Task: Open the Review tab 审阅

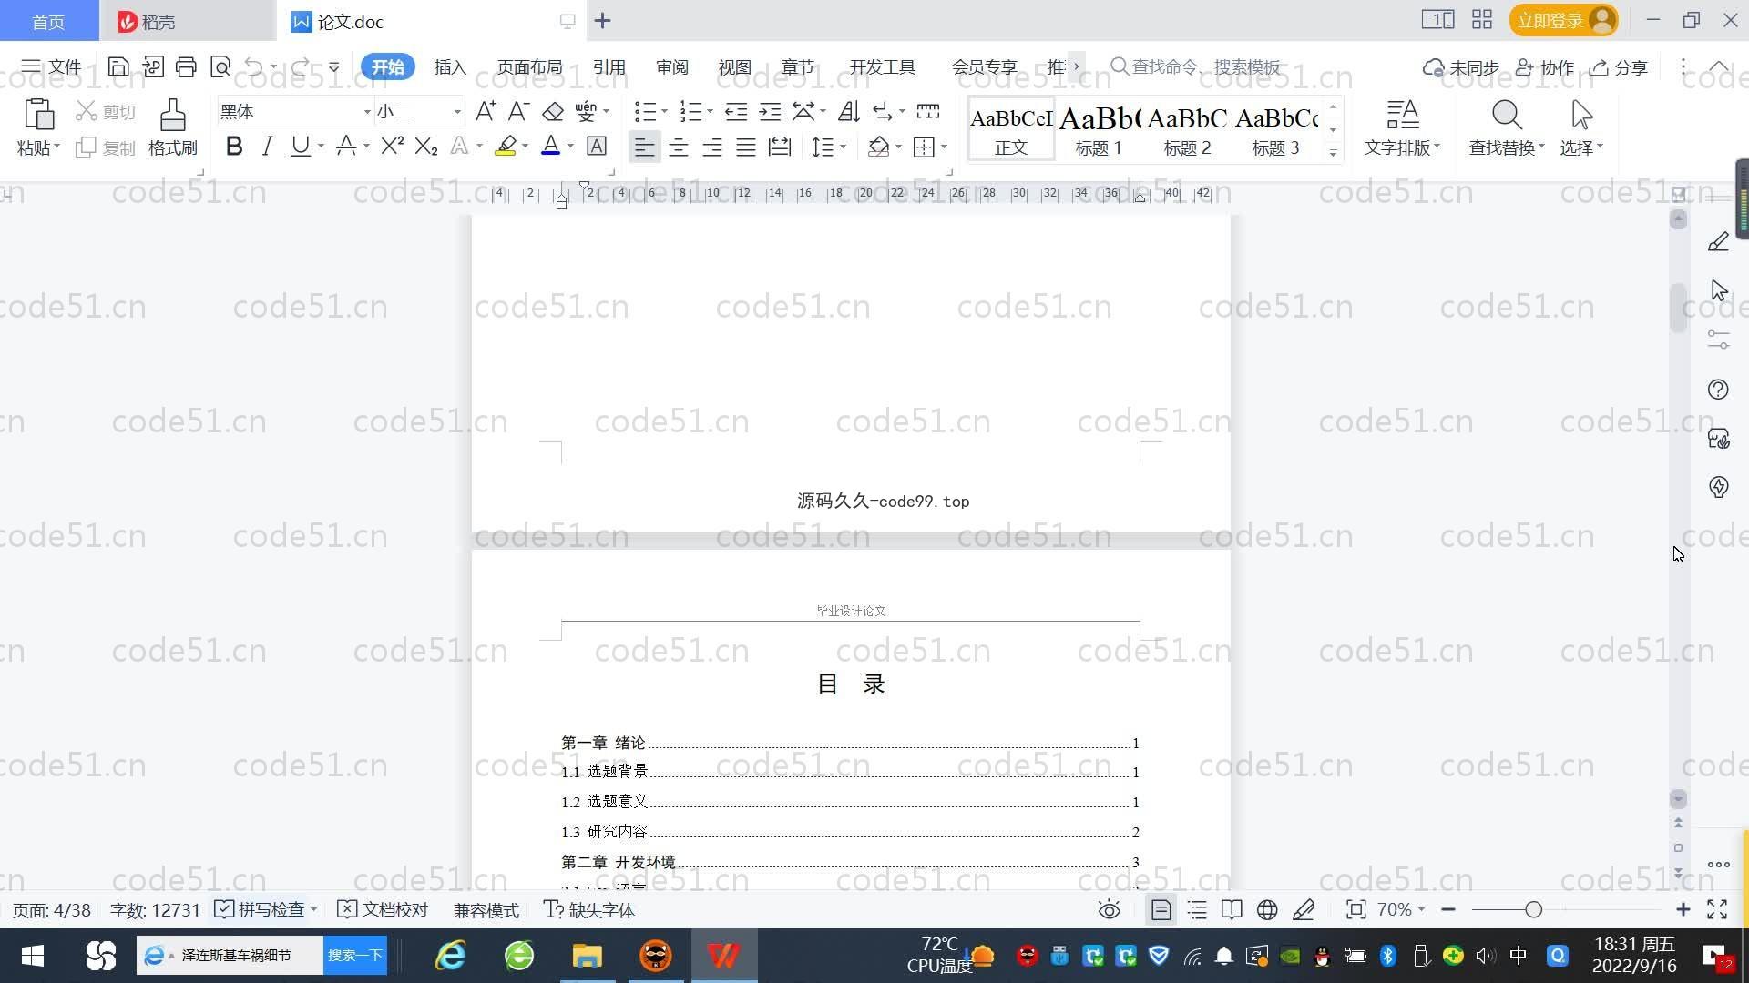Action: coord(672,66)
